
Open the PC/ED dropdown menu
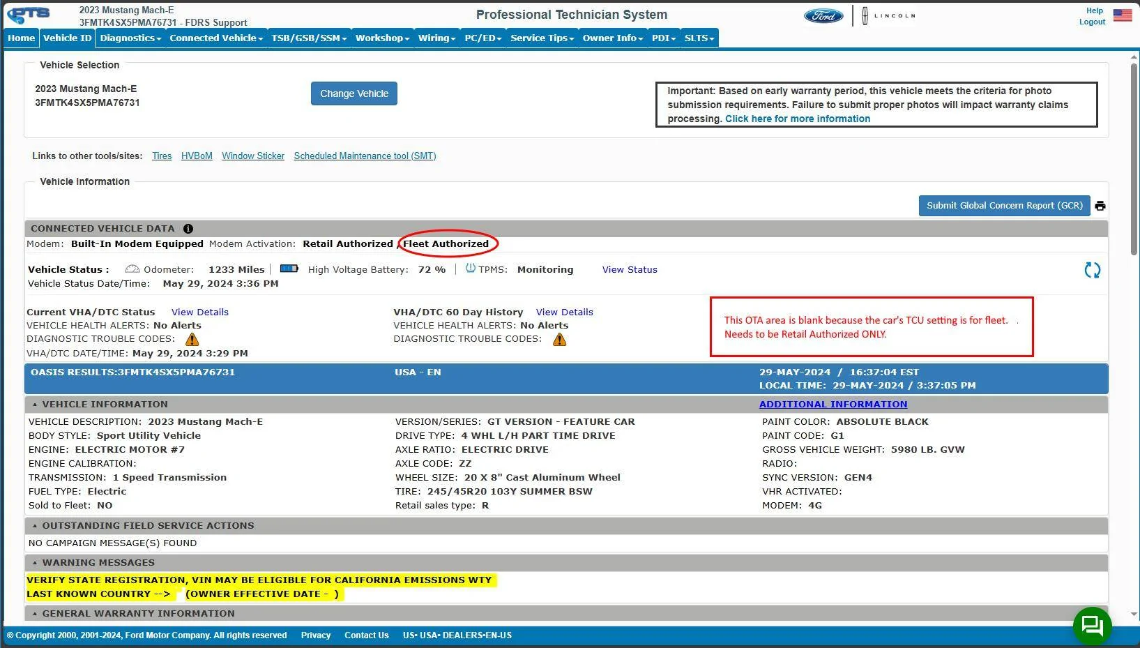point(483,38)
